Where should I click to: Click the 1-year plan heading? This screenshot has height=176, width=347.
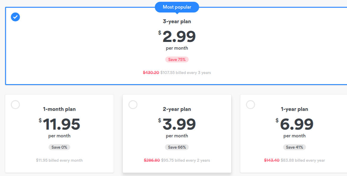[294, 109]
